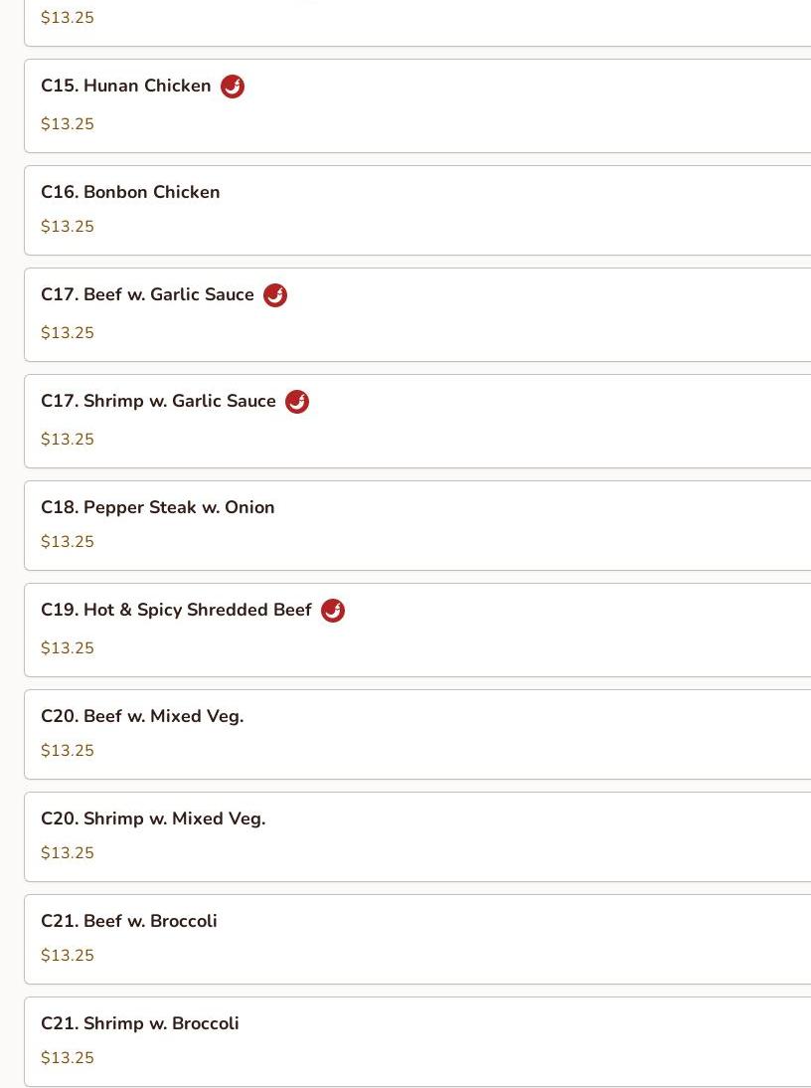
Task: Select C18. Pepper Steak w. Onion
Action: tap(418, 525)
